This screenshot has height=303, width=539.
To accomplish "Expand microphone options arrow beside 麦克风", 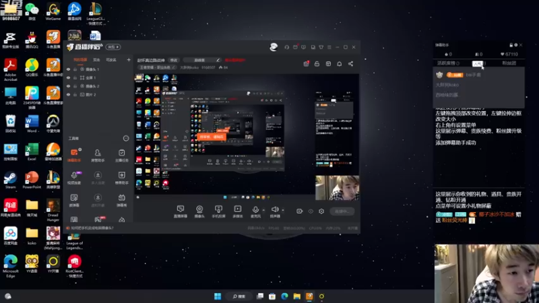I will 263,210.
